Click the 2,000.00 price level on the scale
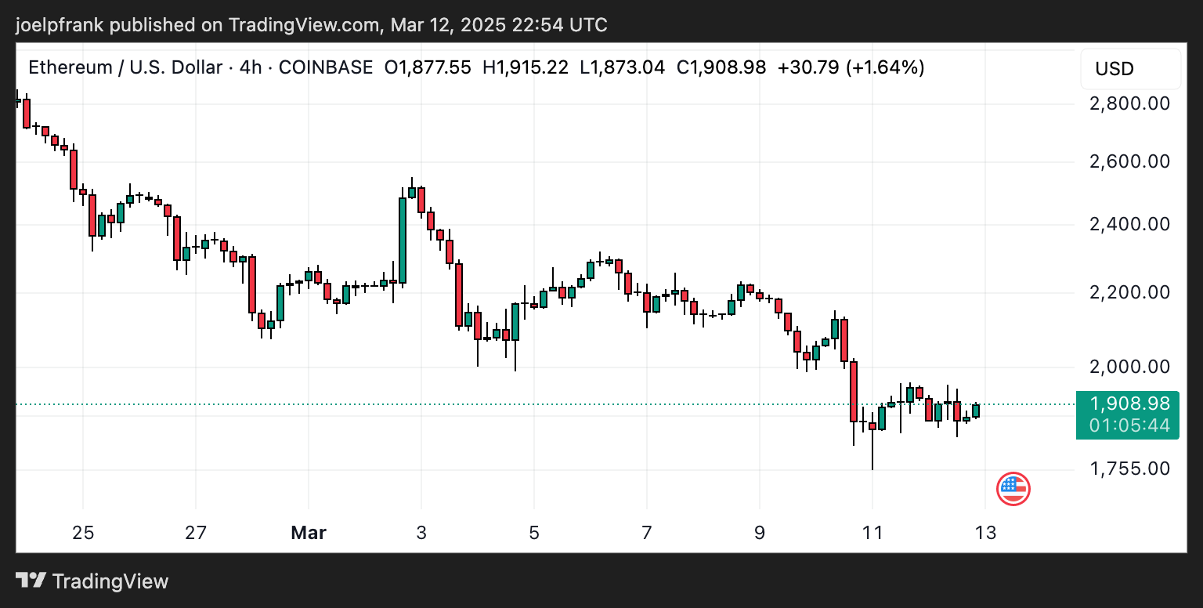 [x=1128, y=366]
